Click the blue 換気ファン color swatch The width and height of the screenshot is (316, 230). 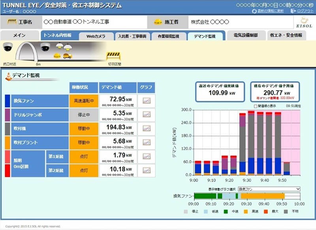pyautogui.click(x=8, y=101)
